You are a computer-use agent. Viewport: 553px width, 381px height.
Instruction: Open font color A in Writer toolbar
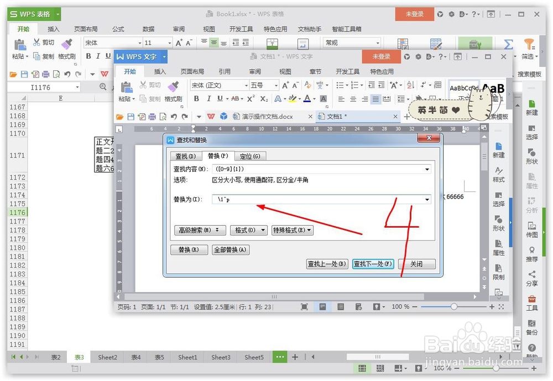[307, 99]
